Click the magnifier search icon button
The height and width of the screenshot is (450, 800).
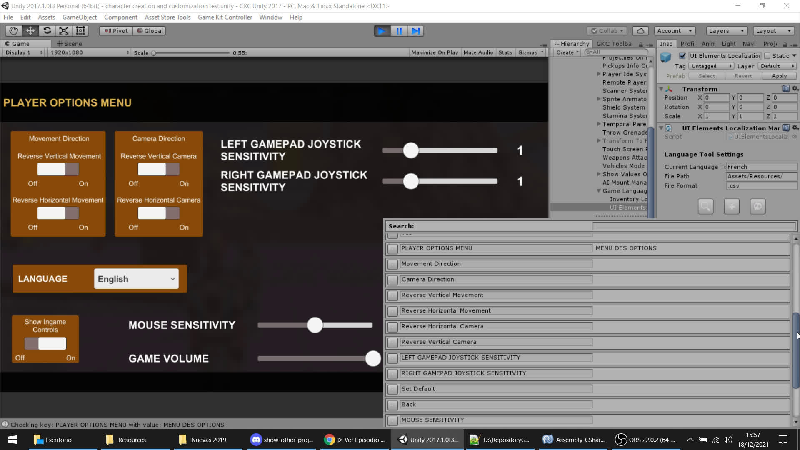(705, 206)
